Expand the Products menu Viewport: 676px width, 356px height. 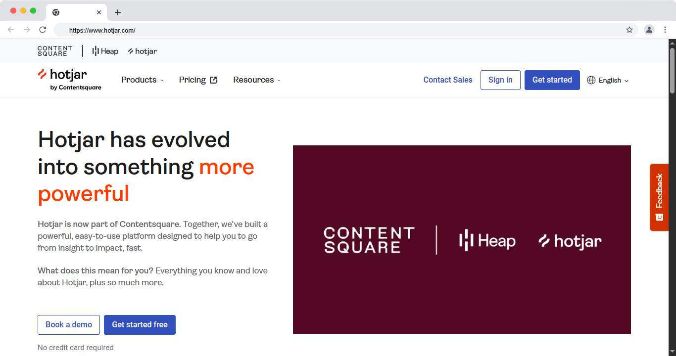point(142,80)
